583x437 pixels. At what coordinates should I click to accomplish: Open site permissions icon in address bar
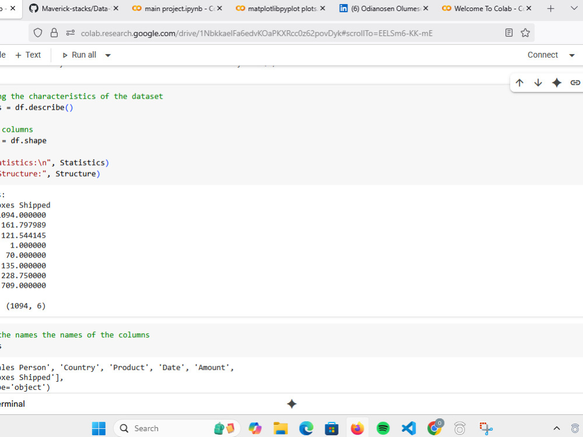[71, 33]
